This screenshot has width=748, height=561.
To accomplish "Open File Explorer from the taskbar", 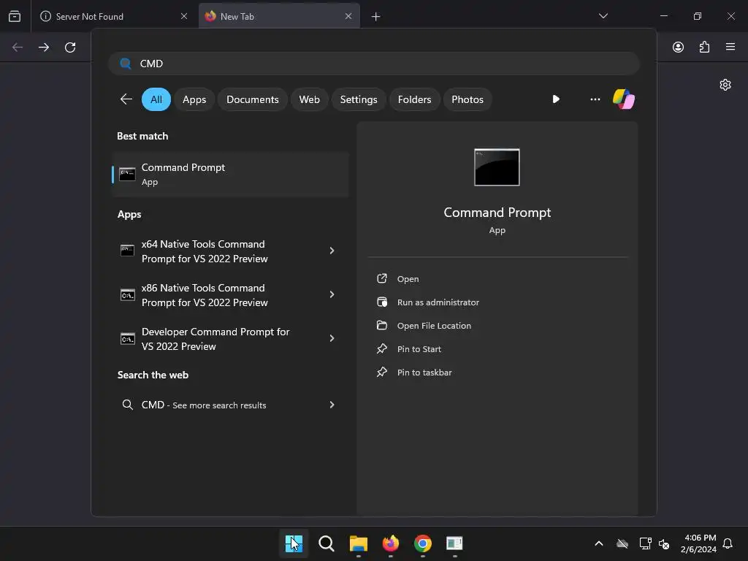I will coord(358,543).
